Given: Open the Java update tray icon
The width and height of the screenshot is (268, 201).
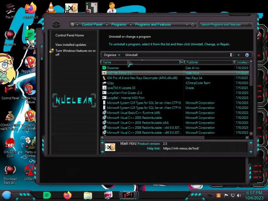Looking at the screenshot, I should (x=219, y=195).
